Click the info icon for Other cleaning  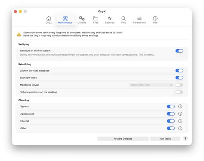coord(180,128)
